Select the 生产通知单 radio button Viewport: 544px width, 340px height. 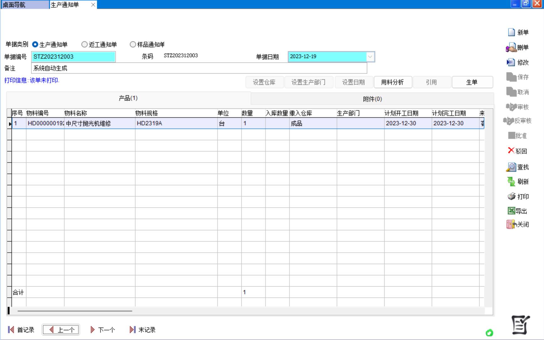tap(35, 44)
